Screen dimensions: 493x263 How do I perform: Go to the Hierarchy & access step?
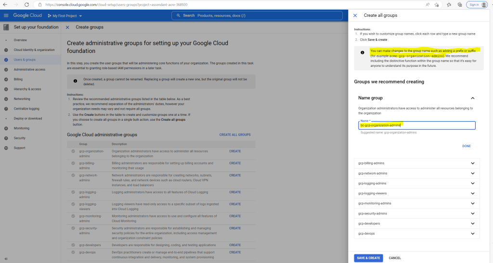(27, 89)
